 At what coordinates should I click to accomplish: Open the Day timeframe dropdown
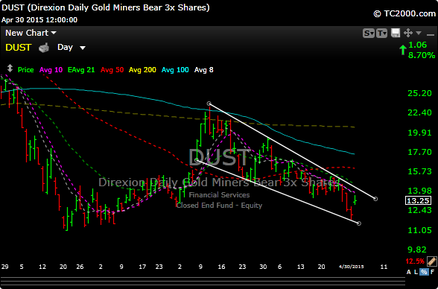coord(72,48)
